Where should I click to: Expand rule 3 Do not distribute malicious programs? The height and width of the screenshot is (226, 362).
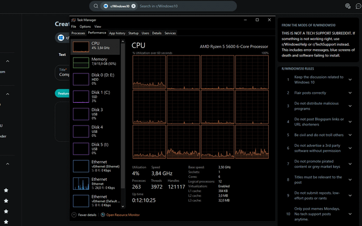pyautogui.click(x=350, y=106)
